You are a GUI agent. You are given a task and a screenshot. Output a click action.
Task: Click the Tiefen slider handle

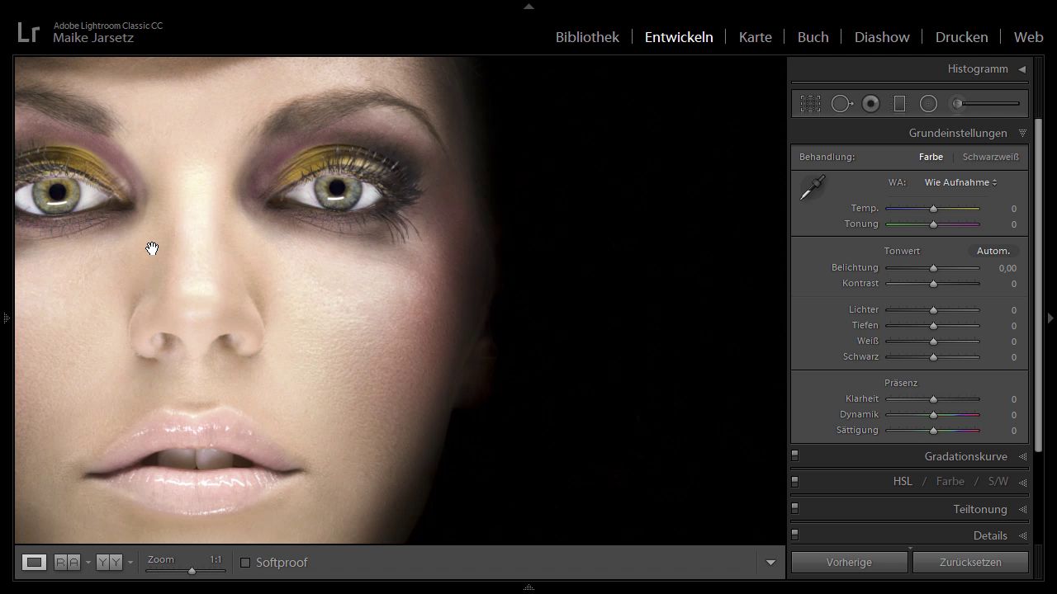point(933,326)
